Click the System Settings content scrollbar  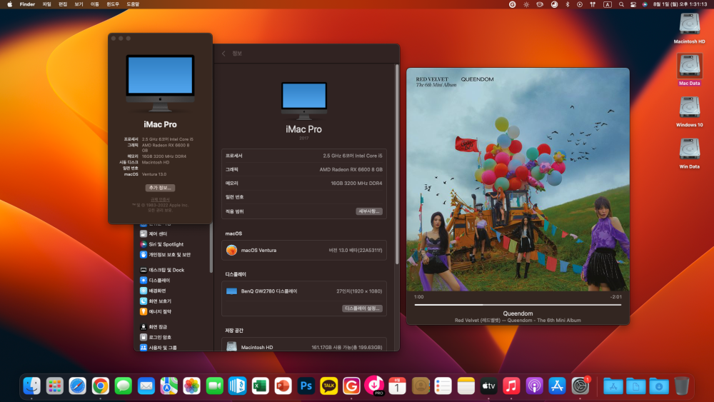click(397, 164)
